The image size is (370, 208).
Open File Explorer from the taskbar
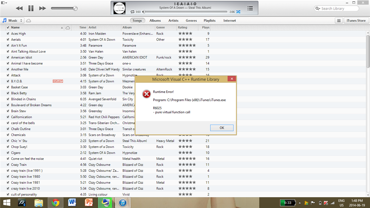point(39,203)
